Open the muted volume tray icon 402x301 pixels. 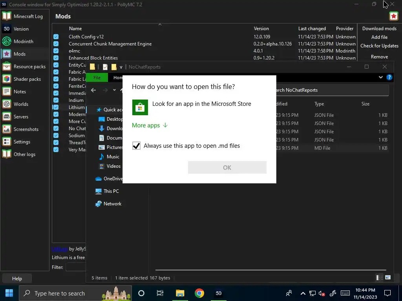(x=322, y=293)
